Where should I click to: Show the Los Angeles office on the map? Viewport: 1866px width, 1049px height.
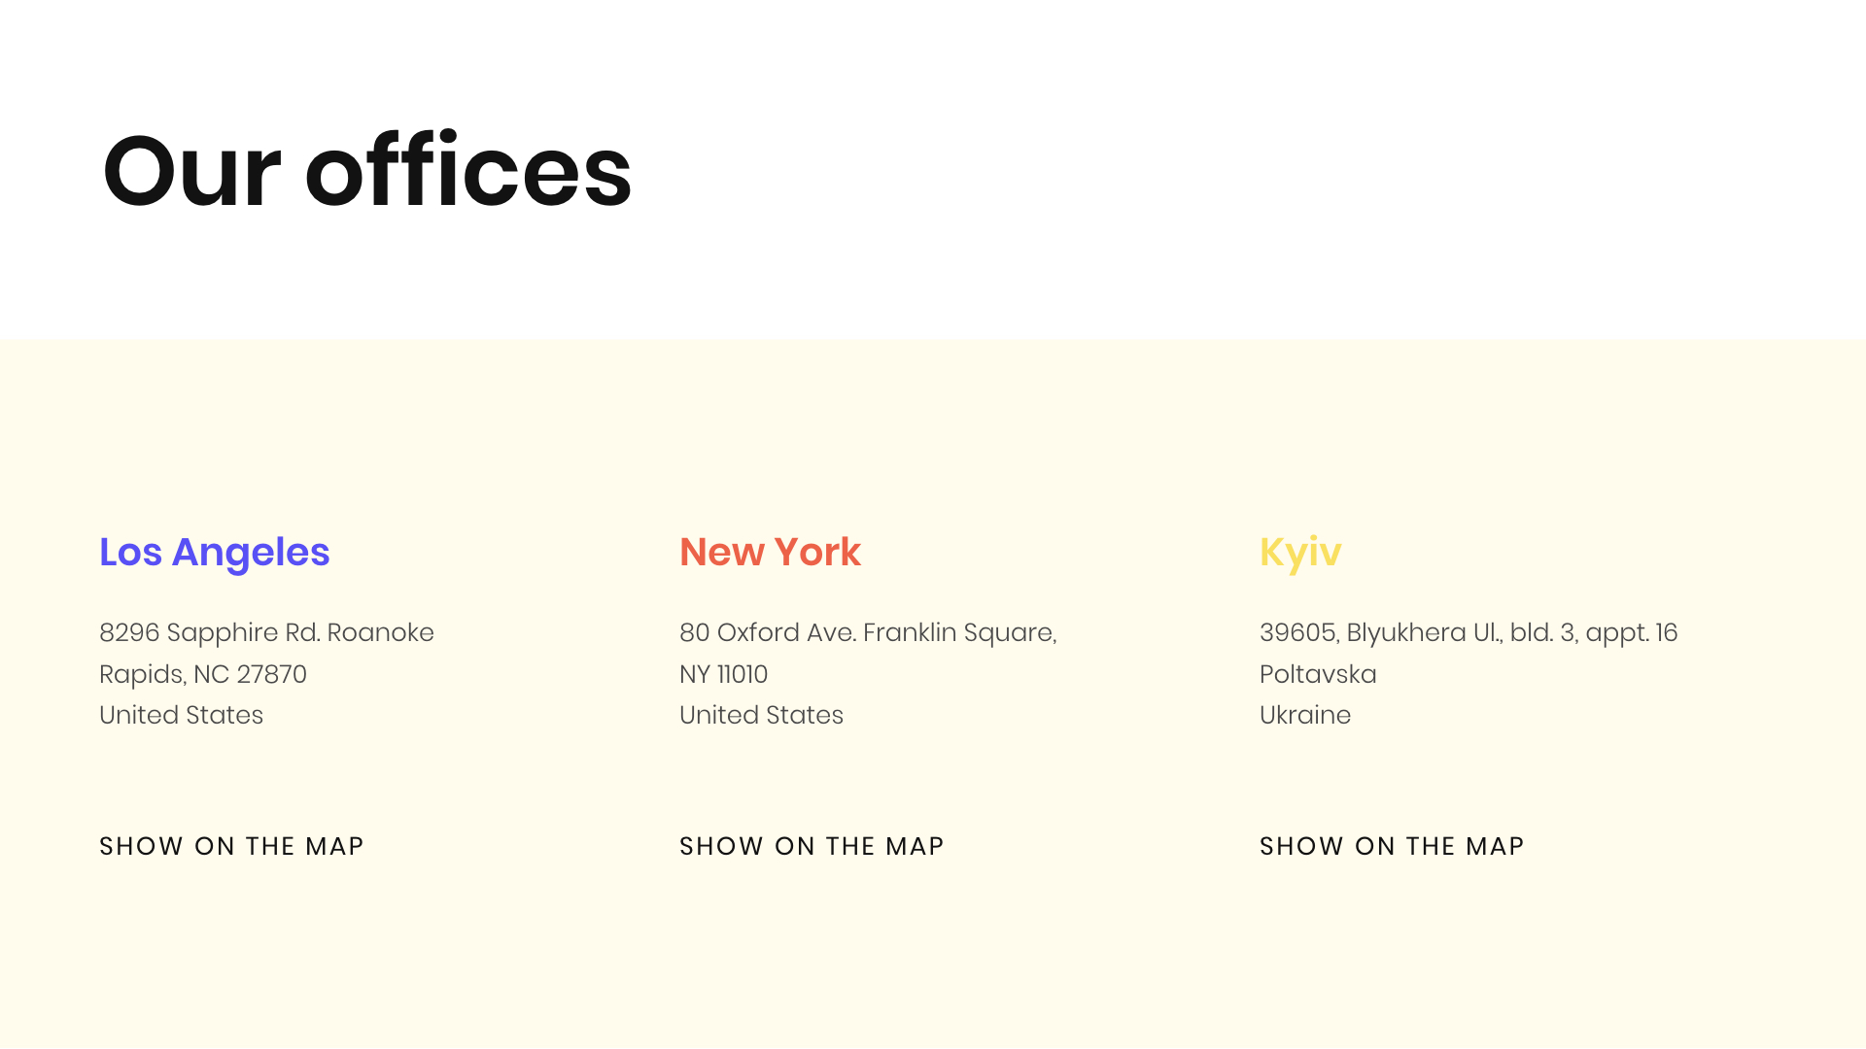pos(231,846)
